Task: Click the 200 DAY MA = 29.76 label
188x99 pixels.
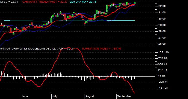Action: point(83,2)
